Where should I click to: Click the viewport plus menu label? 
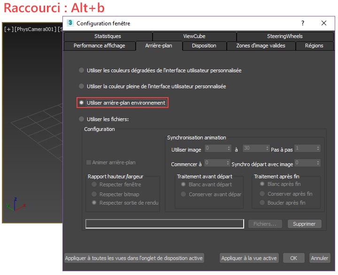[x=8, y=30]
